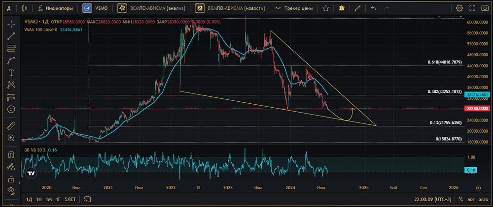Open the forecast and position tools

(x=11, y=97)
